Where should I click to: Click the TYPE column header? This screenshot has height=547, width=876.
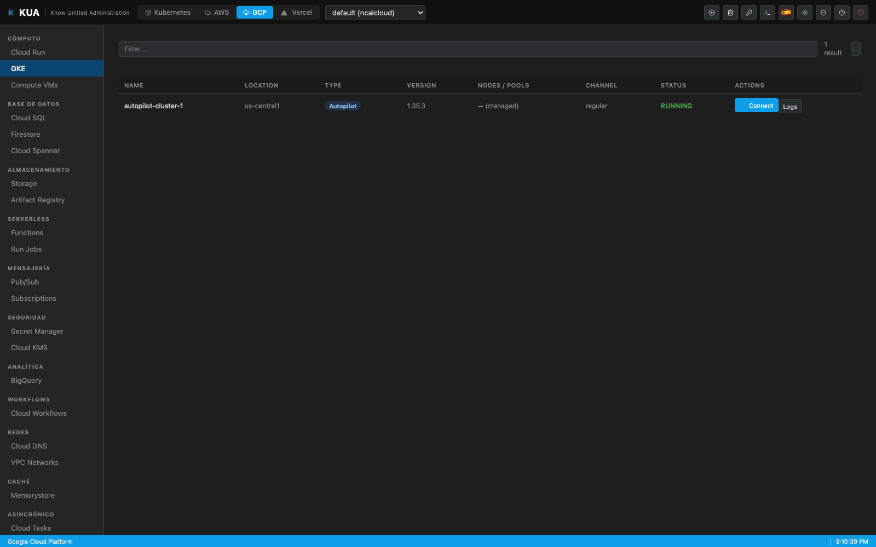click(x=333, y=85)
